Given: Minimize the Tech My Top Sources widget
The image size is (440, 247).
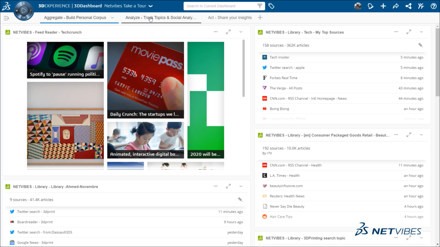Looking at the screenshot, I should pos(396,32).
